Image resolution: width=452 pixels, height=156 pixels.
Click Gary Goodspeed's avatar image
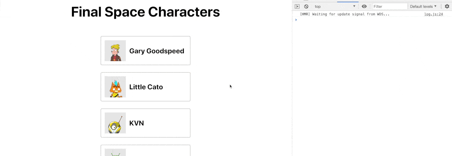[115, 51]
